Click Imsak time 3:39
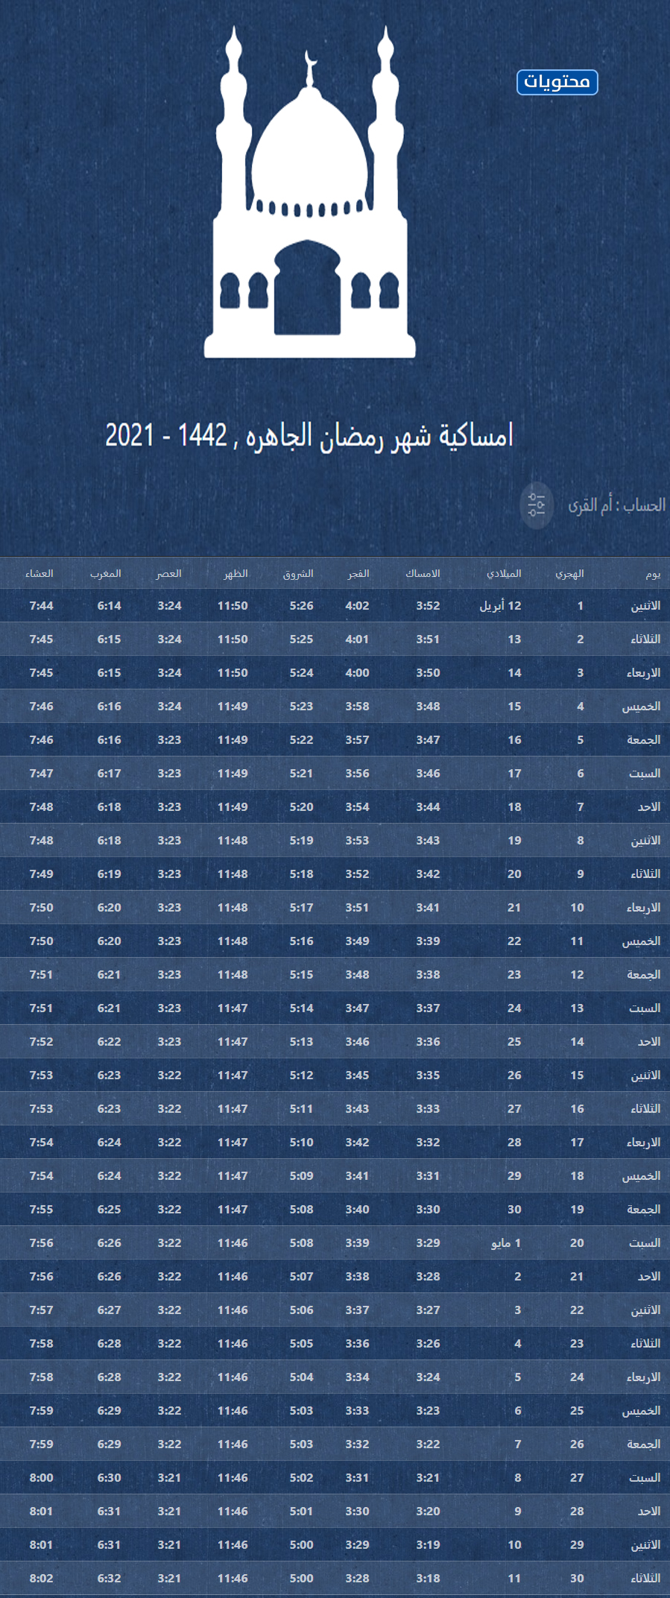 click(428, 941)
